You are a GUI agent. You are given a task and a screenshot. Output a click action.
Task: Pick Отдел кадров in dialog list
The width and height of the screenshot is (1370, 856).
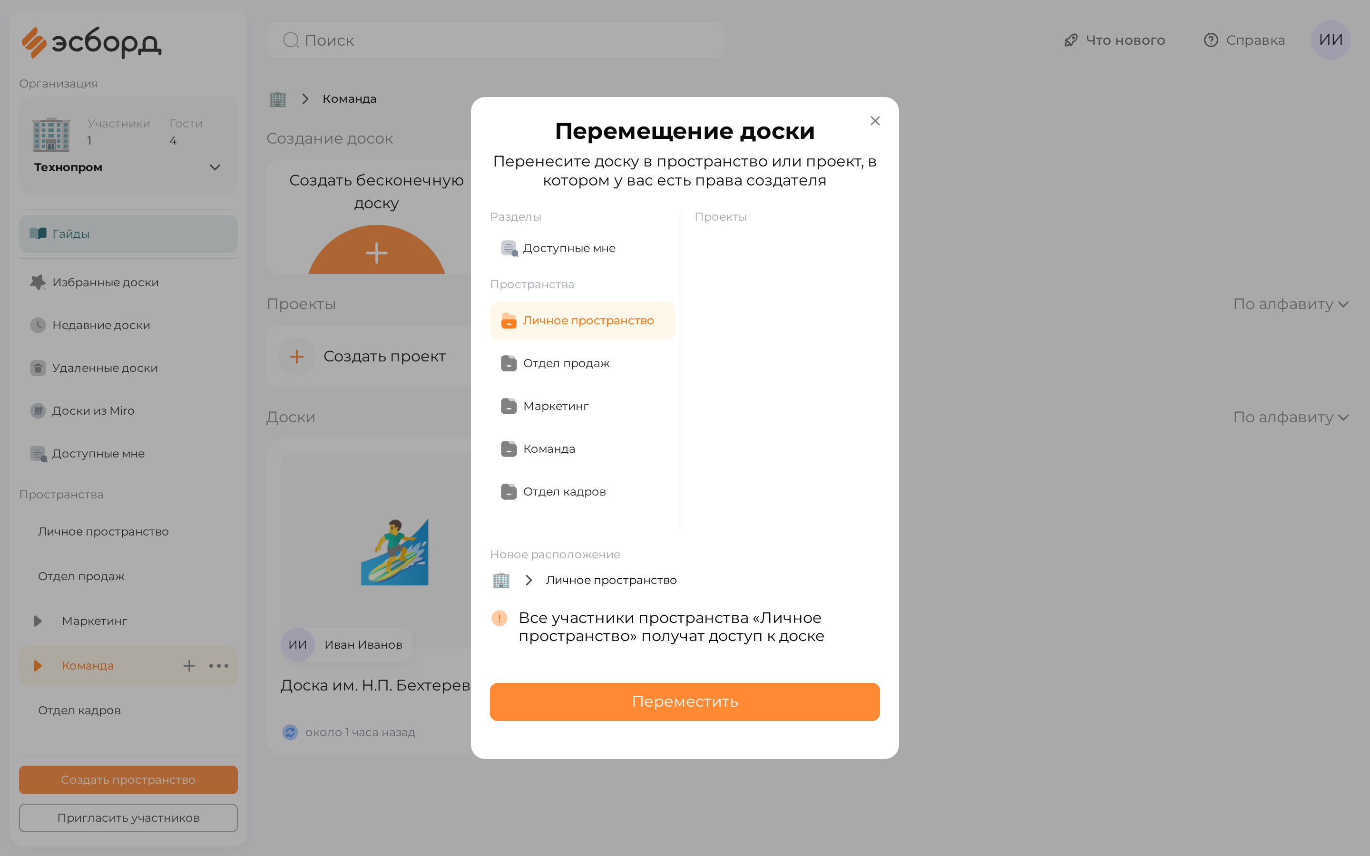[583, 491]
